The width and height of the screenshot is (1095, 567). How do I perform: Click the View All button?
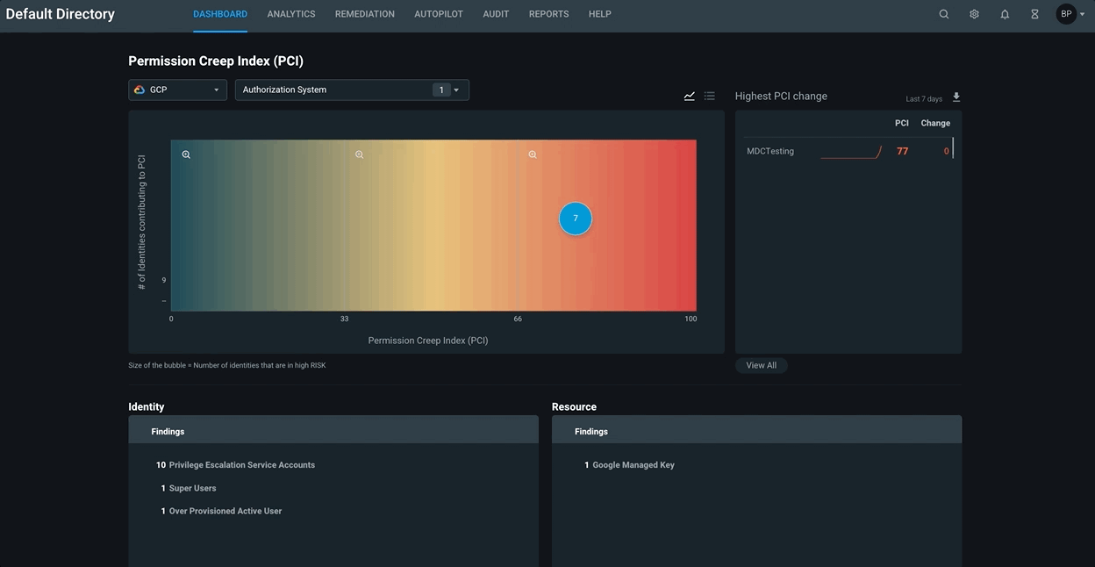761,365
